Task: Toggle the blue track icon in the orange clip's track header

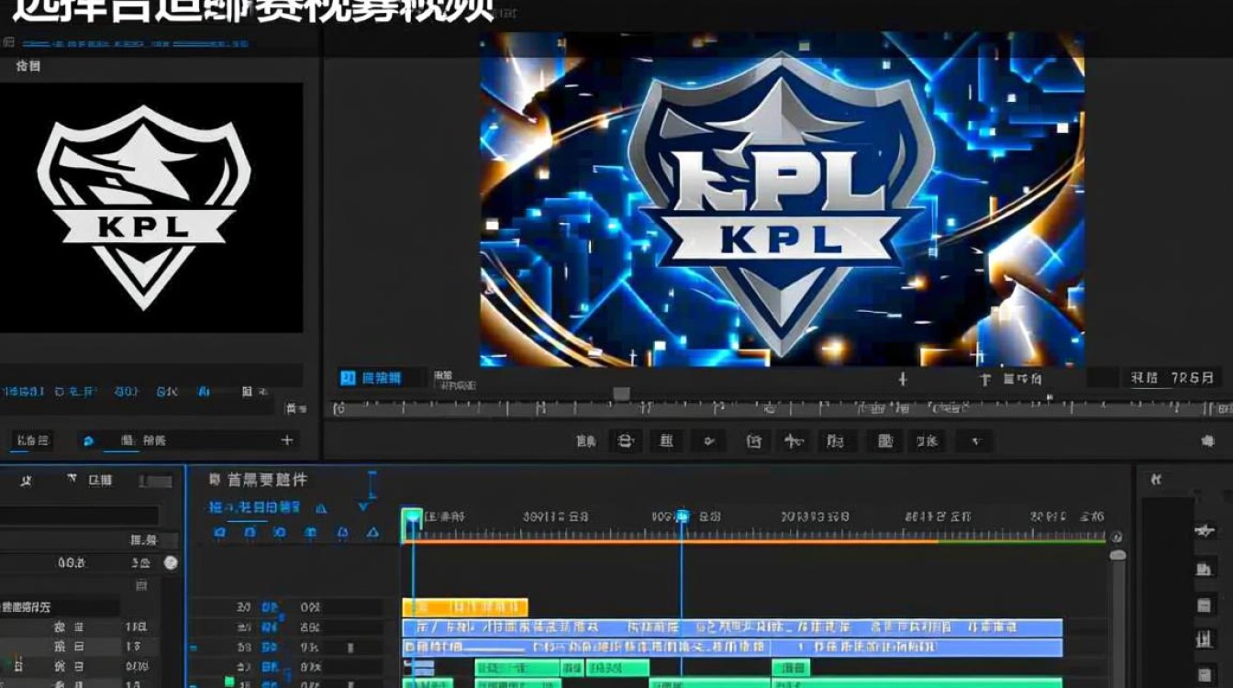Action: tap(270, 607)
